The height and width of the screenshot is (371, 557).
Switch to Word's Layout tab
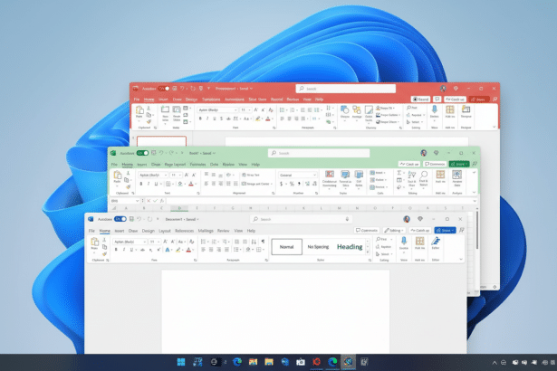pos(165,231)
